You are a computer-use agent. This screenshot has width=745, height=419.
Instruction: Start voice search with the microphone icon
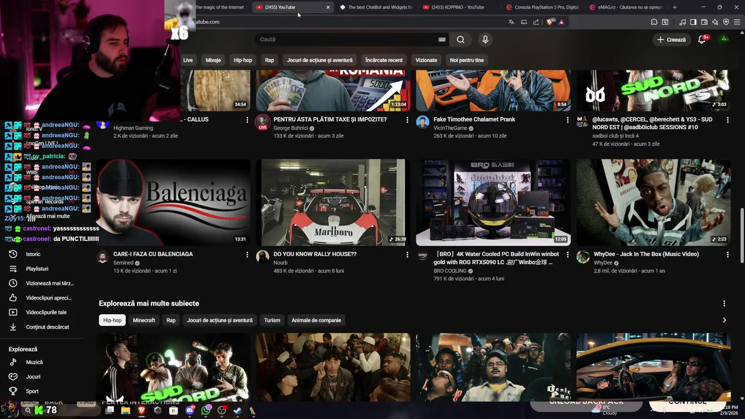pos(485,40)
